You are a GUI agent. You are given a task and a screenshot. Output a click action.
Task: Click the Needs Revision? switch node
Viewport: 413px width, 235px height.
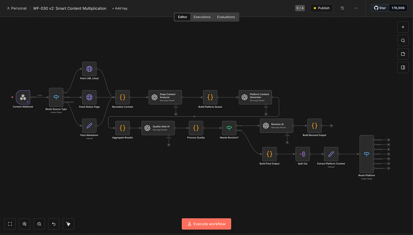coord(229,128)
